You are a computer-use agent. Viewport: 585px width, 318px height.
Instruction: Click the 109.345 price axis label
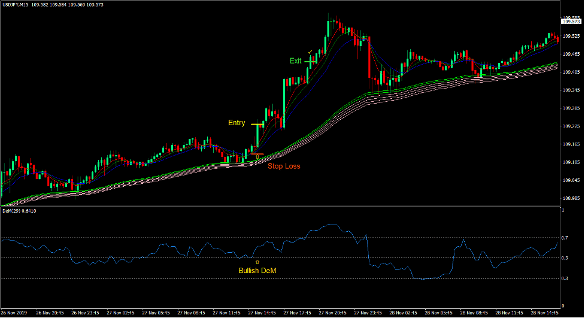(x=572, y=90)
